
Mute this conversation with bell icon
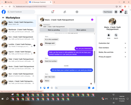click(109, 35)
